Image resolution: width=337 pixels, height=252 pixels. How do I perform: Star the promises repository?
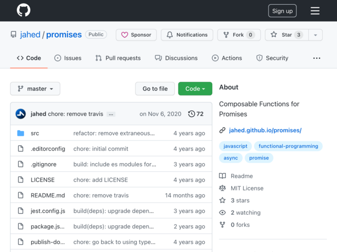click(287, 35)
